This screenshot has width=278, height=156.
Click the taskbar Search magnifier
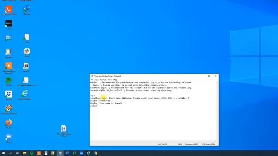click(10, 153)
